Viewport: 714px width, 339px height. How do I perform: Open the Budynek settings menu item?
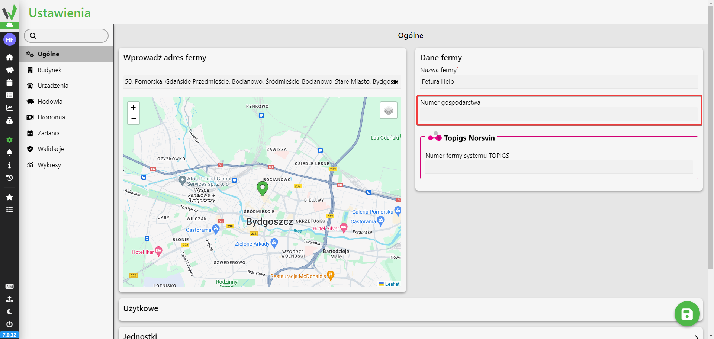coord(49,70)
